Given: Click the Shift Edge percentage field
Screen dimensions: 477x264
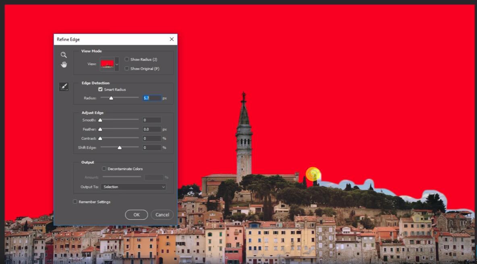Looking at the screenshot, I should coord(152,148).
